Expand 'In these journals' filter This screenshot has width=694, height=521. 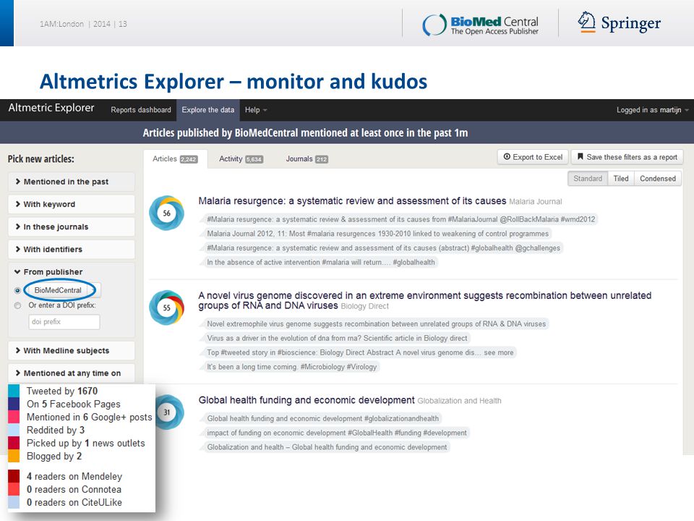(72, 226)
